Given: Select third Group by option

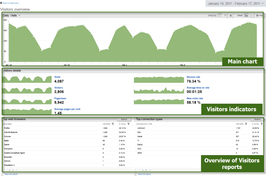Looking at the screenshot, I should (x=230, y=16).
